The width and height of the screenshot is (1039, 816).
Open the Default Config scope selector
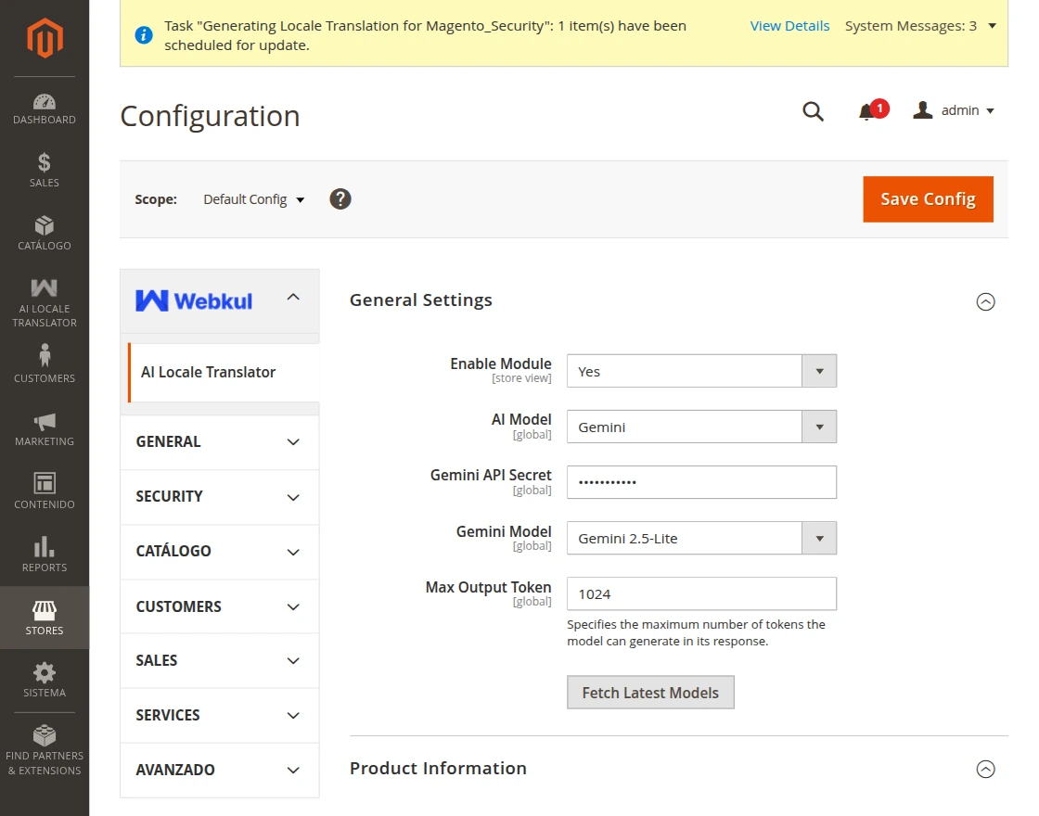[x=253, y=199]
